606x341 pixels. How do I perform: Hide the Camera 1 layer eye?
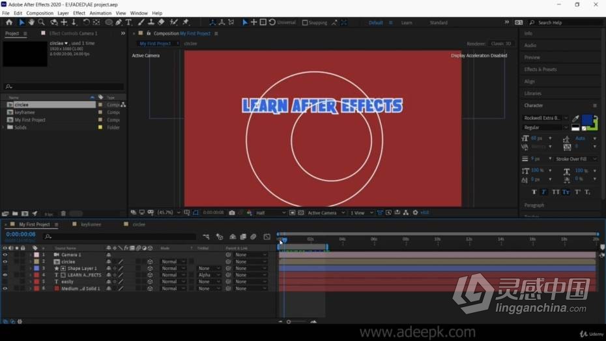coord(5,255)
